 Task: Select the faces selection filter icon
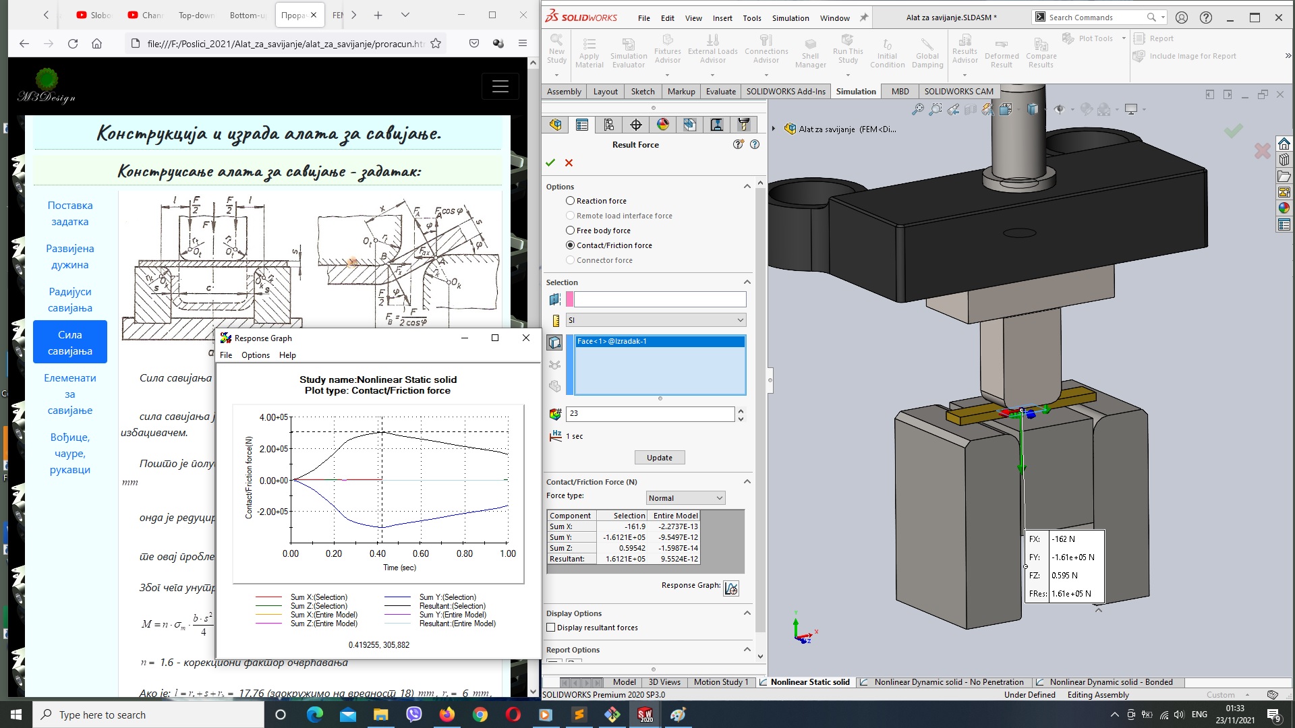(554, 342)
